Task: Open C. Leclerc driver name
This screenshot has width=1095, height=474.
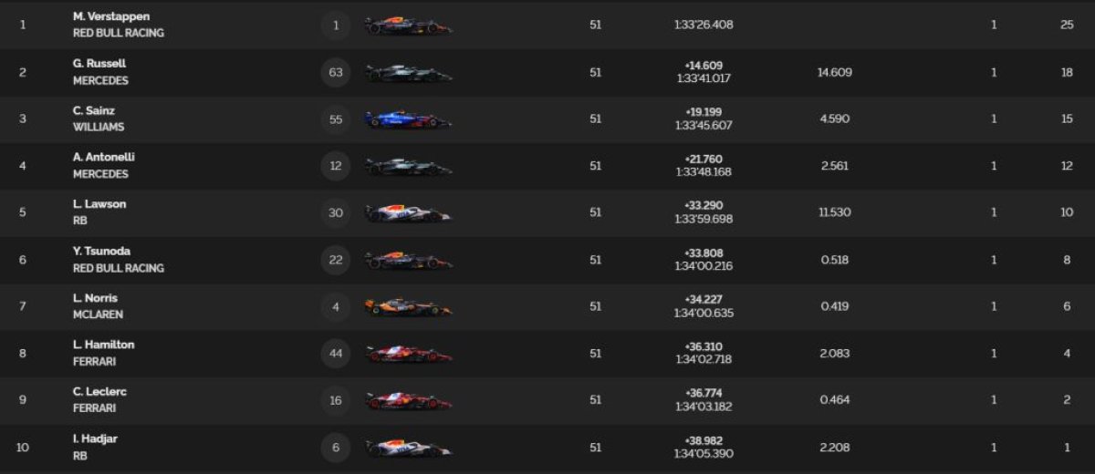Action: [100, 392]
